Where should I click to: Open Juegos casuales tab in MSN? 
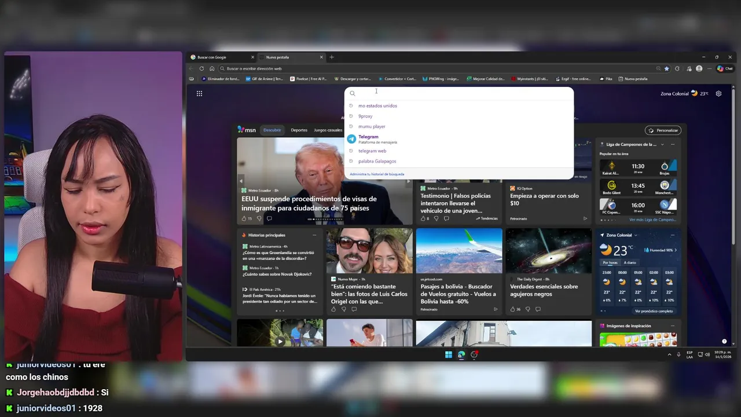(x=328, y=130)
